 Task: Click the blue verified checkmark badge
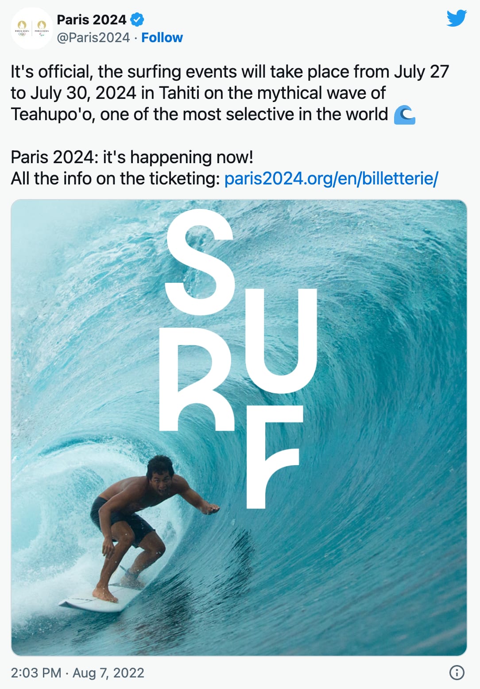[x=137, y=20]
